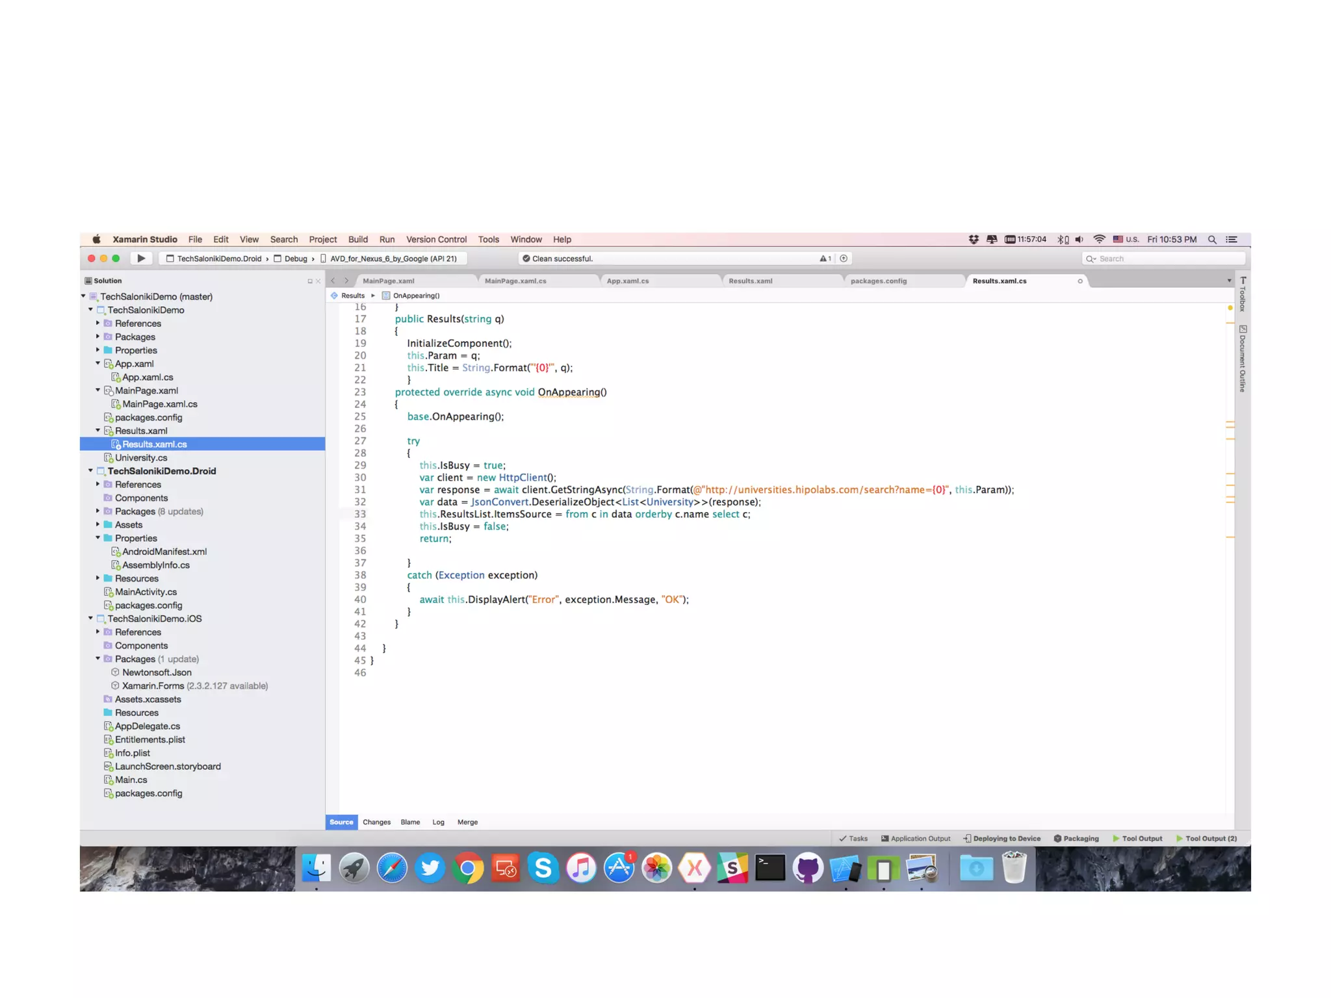
Task: Open University.cs in the solution tree
Action: [x=141, y=457]
